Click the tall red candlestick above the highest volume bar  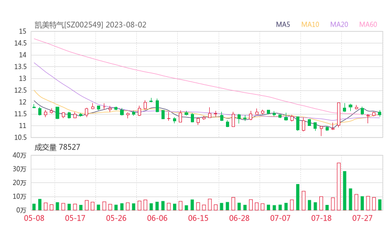(x=339, y=114)
